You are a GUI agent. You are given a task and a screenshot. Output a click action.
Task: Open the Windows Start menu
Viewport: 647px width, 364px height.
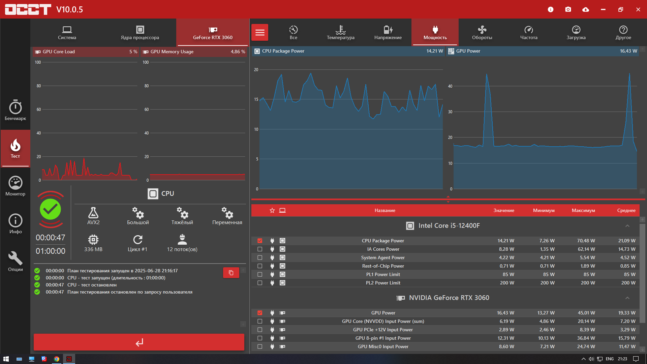pos(6,359)
